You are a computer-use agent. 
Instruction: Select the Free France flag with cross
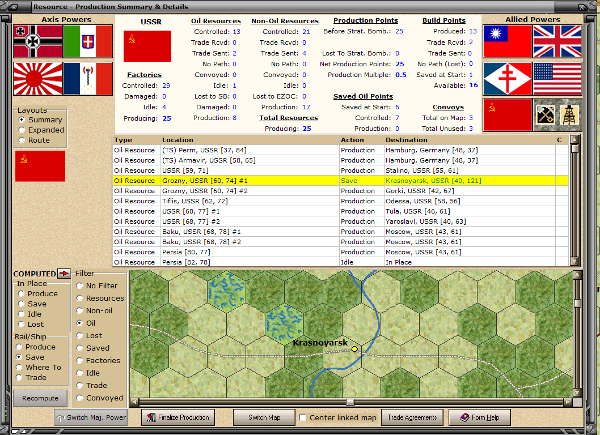pyautogui.click(x=508, y=79)
